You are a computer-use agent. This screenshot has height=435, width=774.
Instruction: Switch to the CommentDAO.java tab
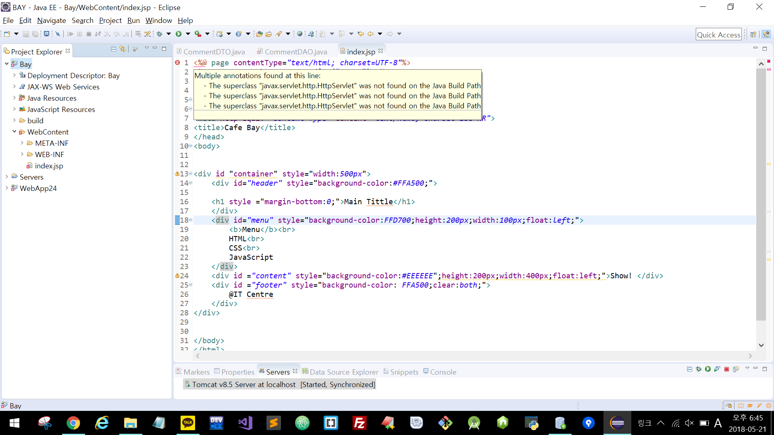click(x=295, y=52)
